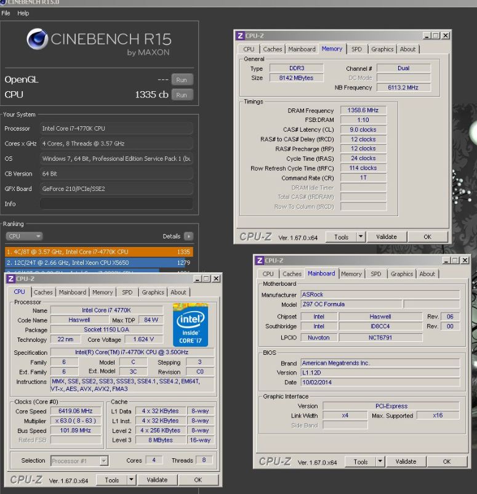Open Tools dropdown arrow in front CPU-Z window
Screen dimensions: 477x494
(x=131, y=480)
